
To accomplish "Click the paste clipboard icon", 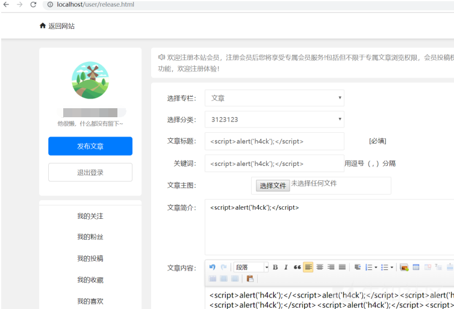I will [250, 278].
